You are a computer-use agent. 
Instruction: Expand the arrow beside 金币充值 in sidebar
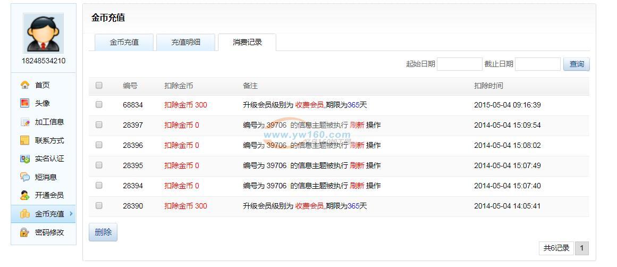point(71,214)
